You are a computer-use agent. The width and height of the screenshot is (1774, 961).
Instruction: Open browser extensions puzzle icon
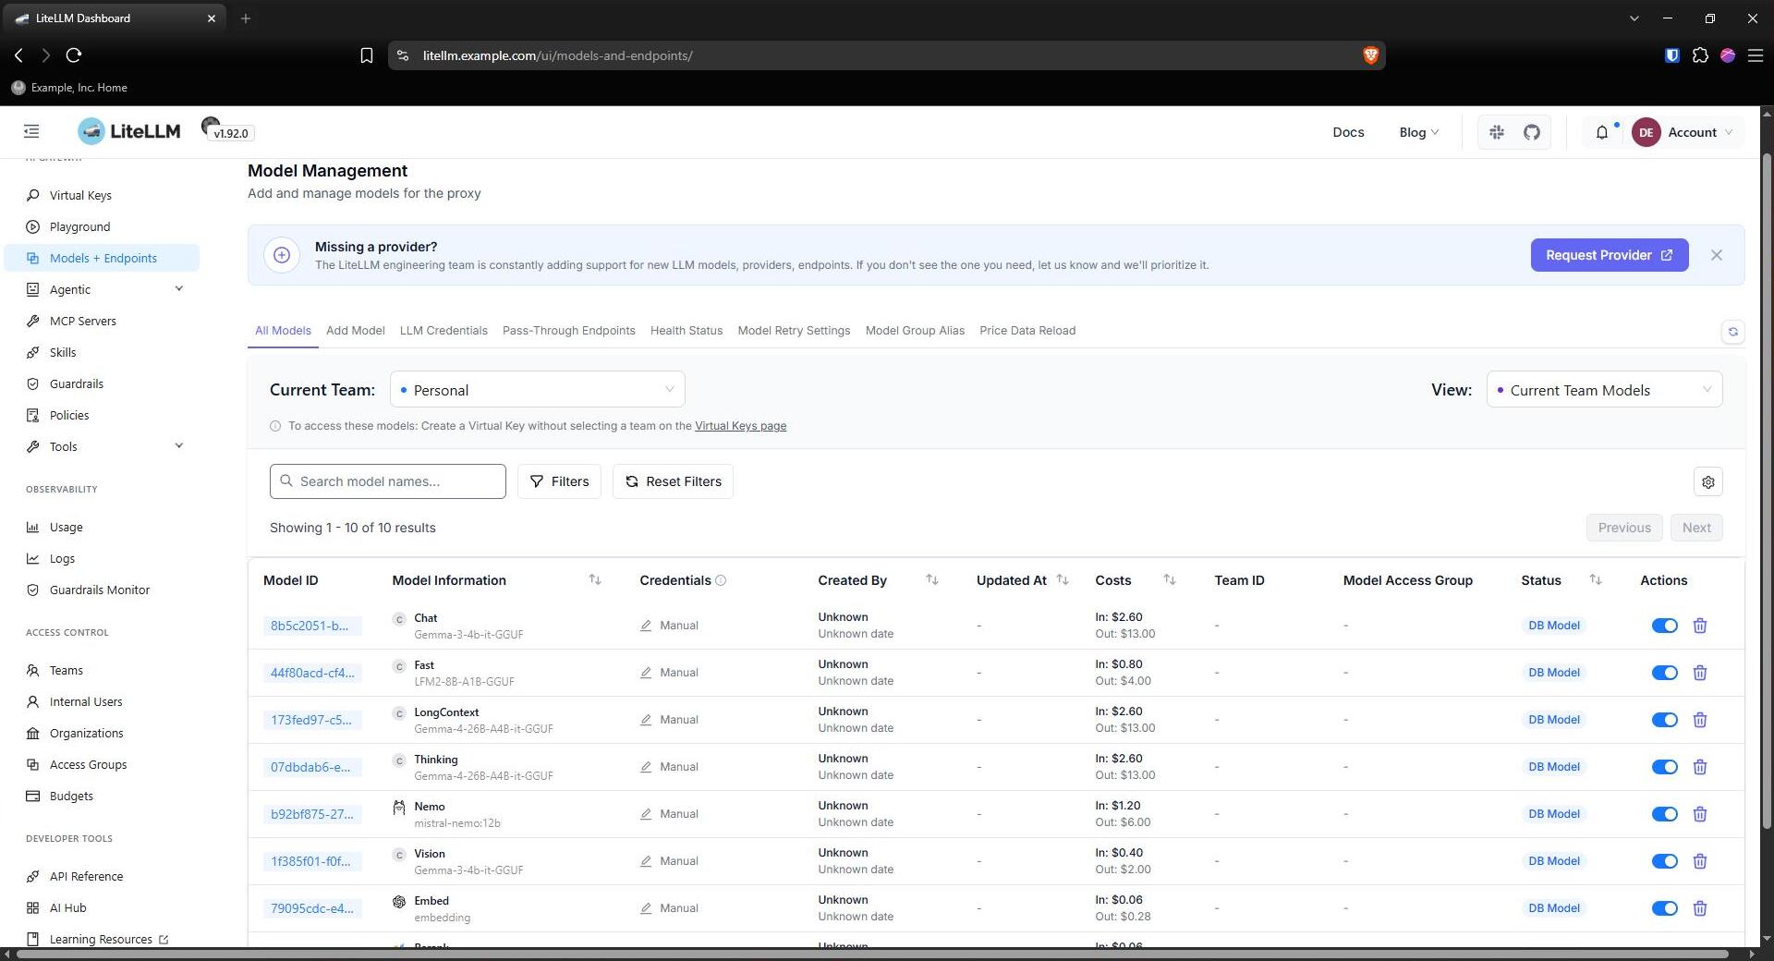[x=1700, y=55]
